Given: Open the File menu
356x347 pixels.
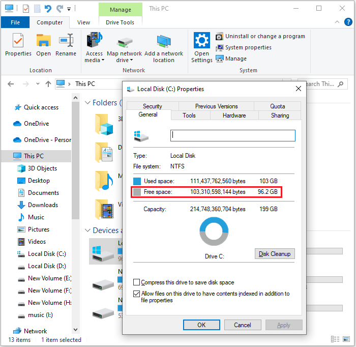Looking at the screenshot, I should tap(15, 22).
